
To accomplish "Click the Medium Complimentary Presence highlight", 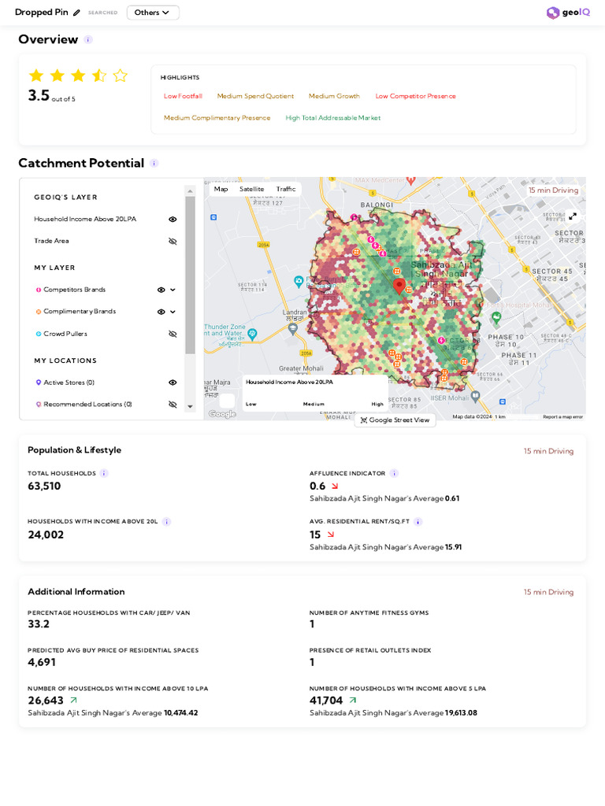I will [217, 118].
